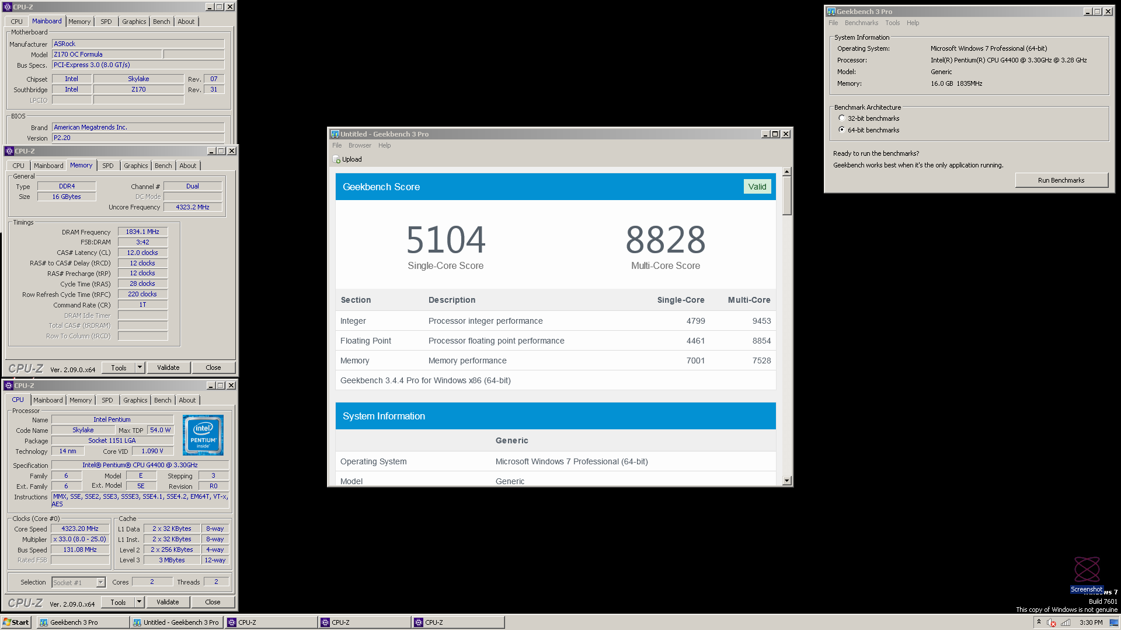Open Tools dropdown arrow in CPU-Z CPU window
The width and height of the screenshot is (1121, 630).
click(x=140, y=602)
